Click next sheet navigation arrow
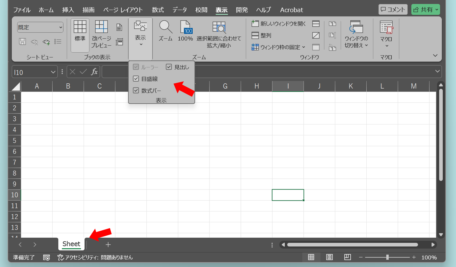 35,245
